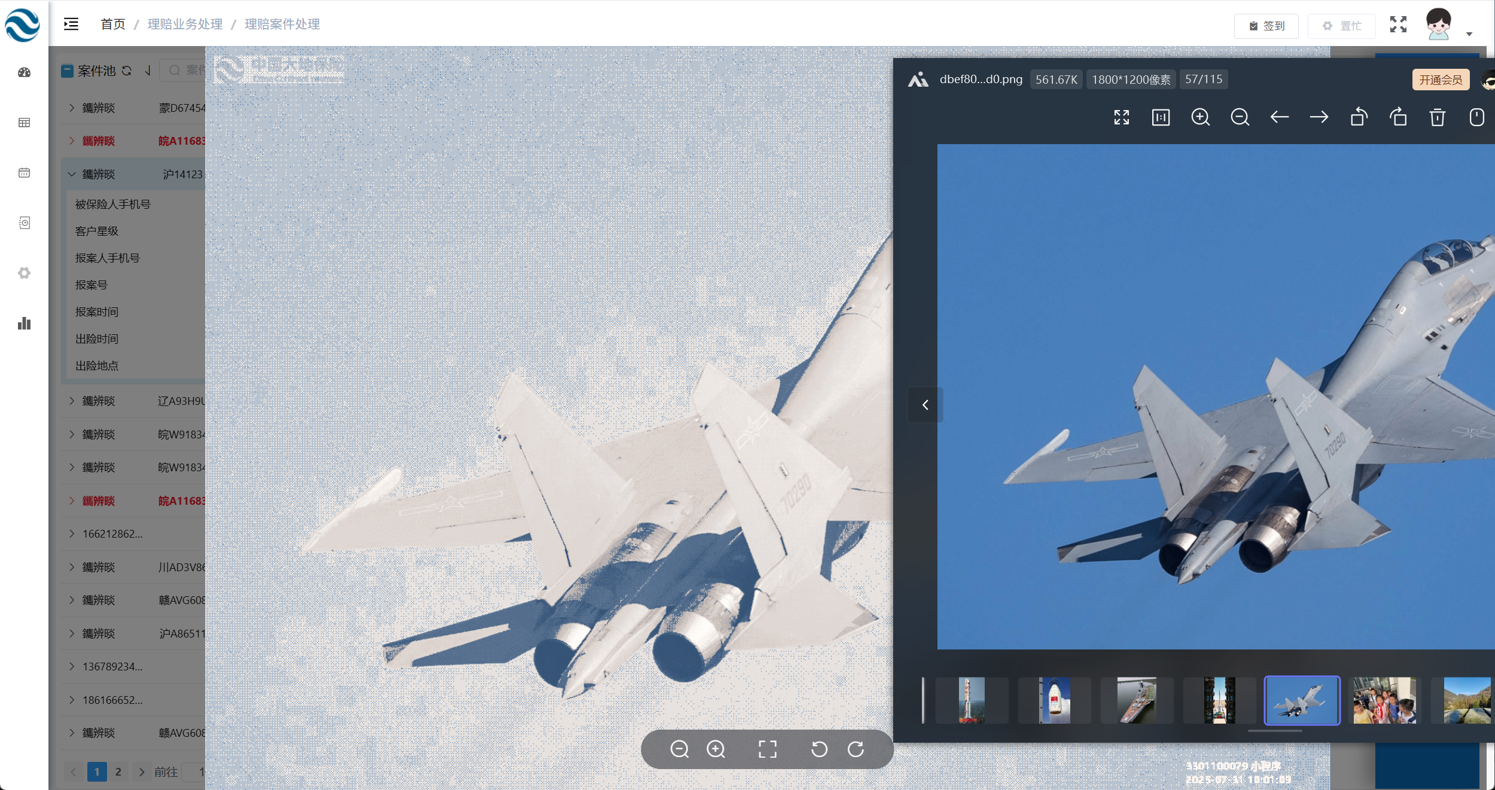Toggle browser fullscreen icon in top header
1495x790 pixels.
1398,25
